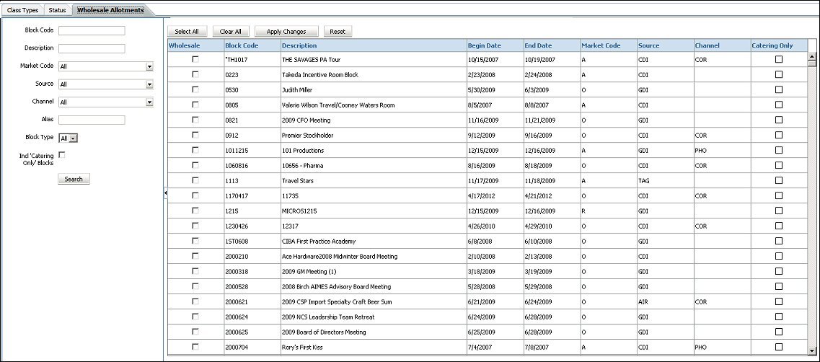This screenshot has height=362, width=820.
Task: Click Apply Changes button
Action: tap(286, 32)
